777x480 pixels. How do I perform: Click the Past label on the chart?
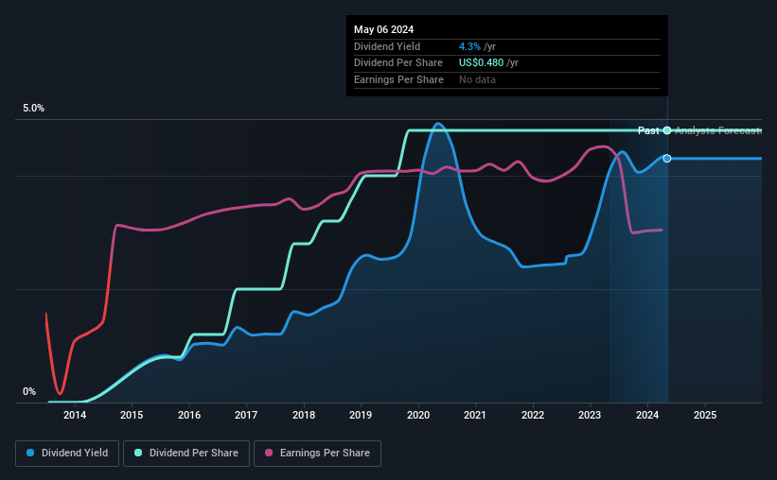pyautogui.click(x=648, y=130)
